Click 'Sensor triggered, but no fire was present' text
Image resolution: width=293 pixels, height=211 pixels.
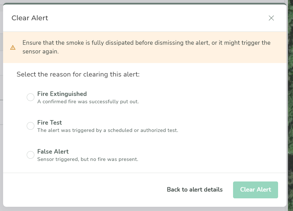(x=88, y=159)
